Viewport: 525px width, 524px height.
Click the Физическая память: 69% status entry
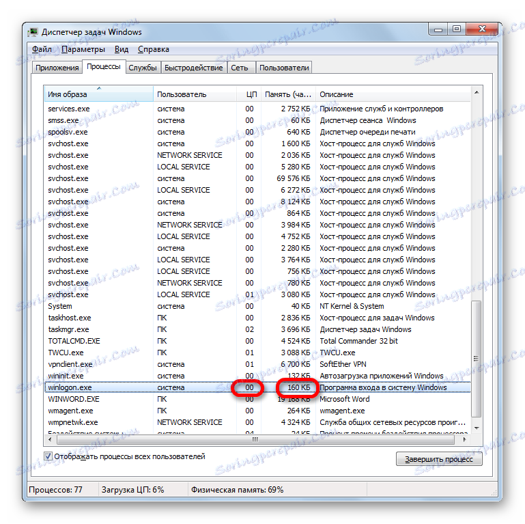(x=237, y=490)
